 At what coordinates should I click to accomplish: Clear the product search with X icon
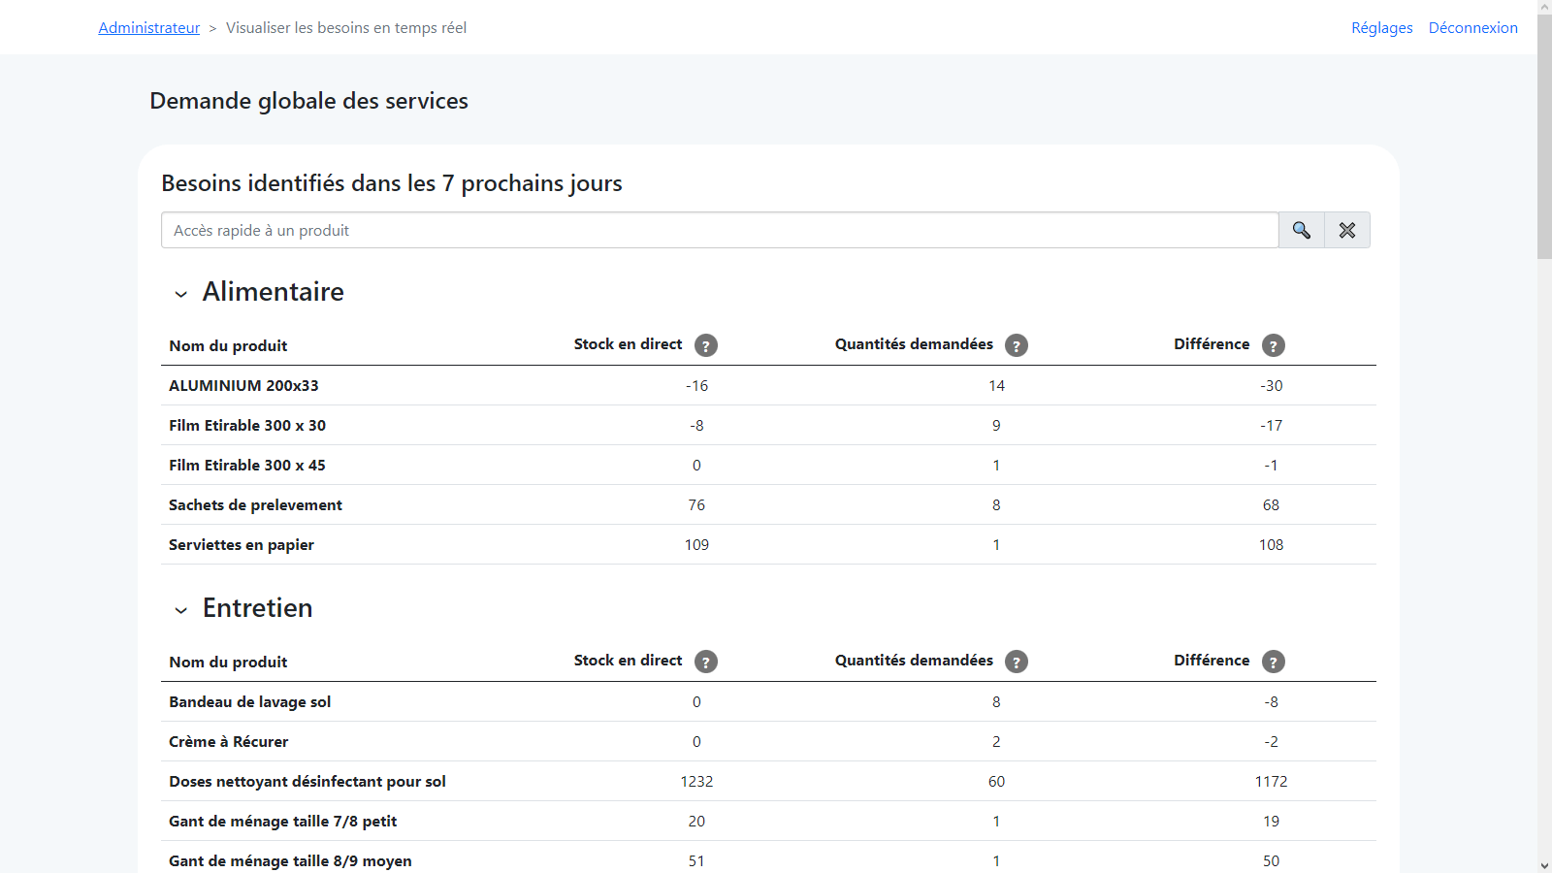point(1347,230)
